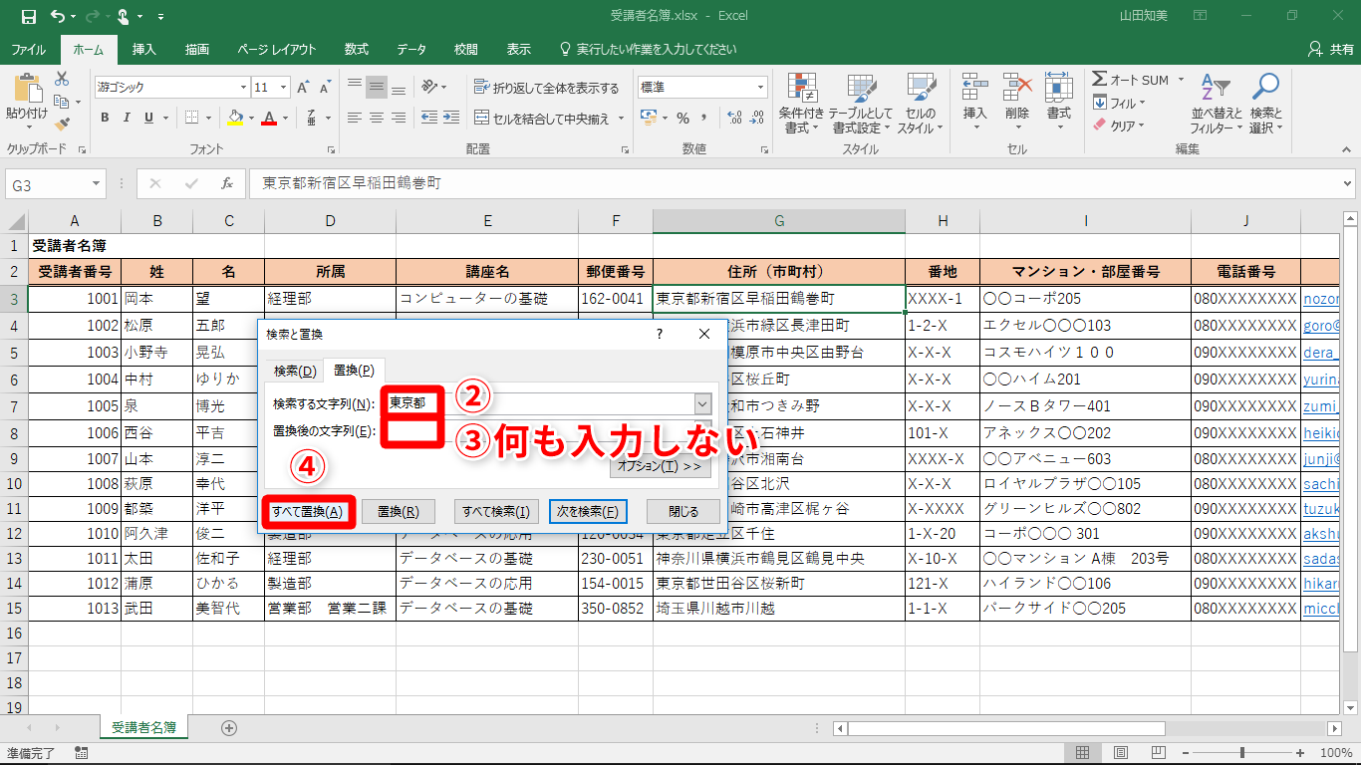Switch to the データ ribbon tab
This screenshot has height=765, width=1361.
[411, 49]
